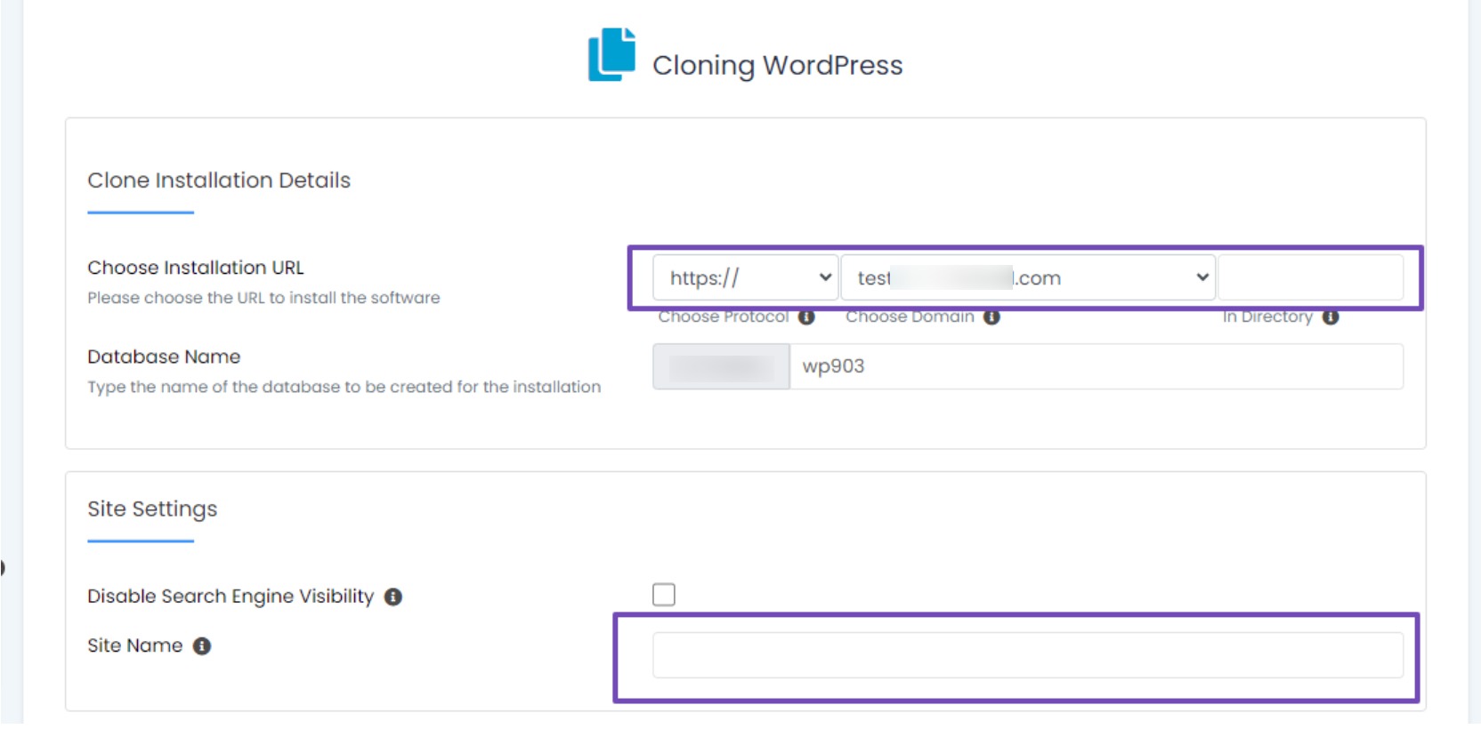This screenshot has width=1481, height=729.
Task: Open info icon beside Disable Search Engine Visibility
Action: (393, 597)
